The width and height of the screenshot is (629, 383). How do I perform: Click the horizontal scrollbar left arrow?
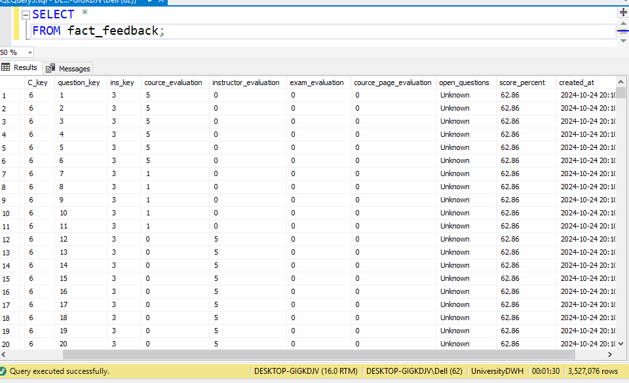[x=4, y=355]
